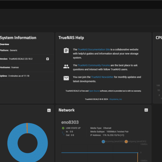This screenshot has width=162, height=162.
Task: Click the IP Address 176.16.253.13/16 value
Action: coord(113,135)
